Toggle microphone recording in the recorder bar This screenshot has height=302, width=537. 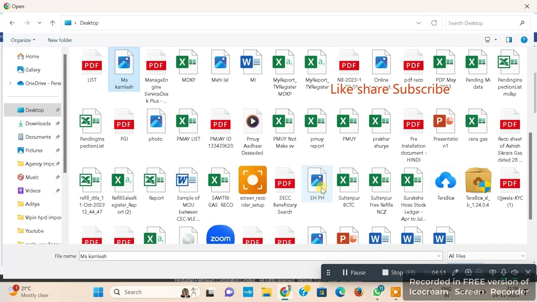(504, 272)
